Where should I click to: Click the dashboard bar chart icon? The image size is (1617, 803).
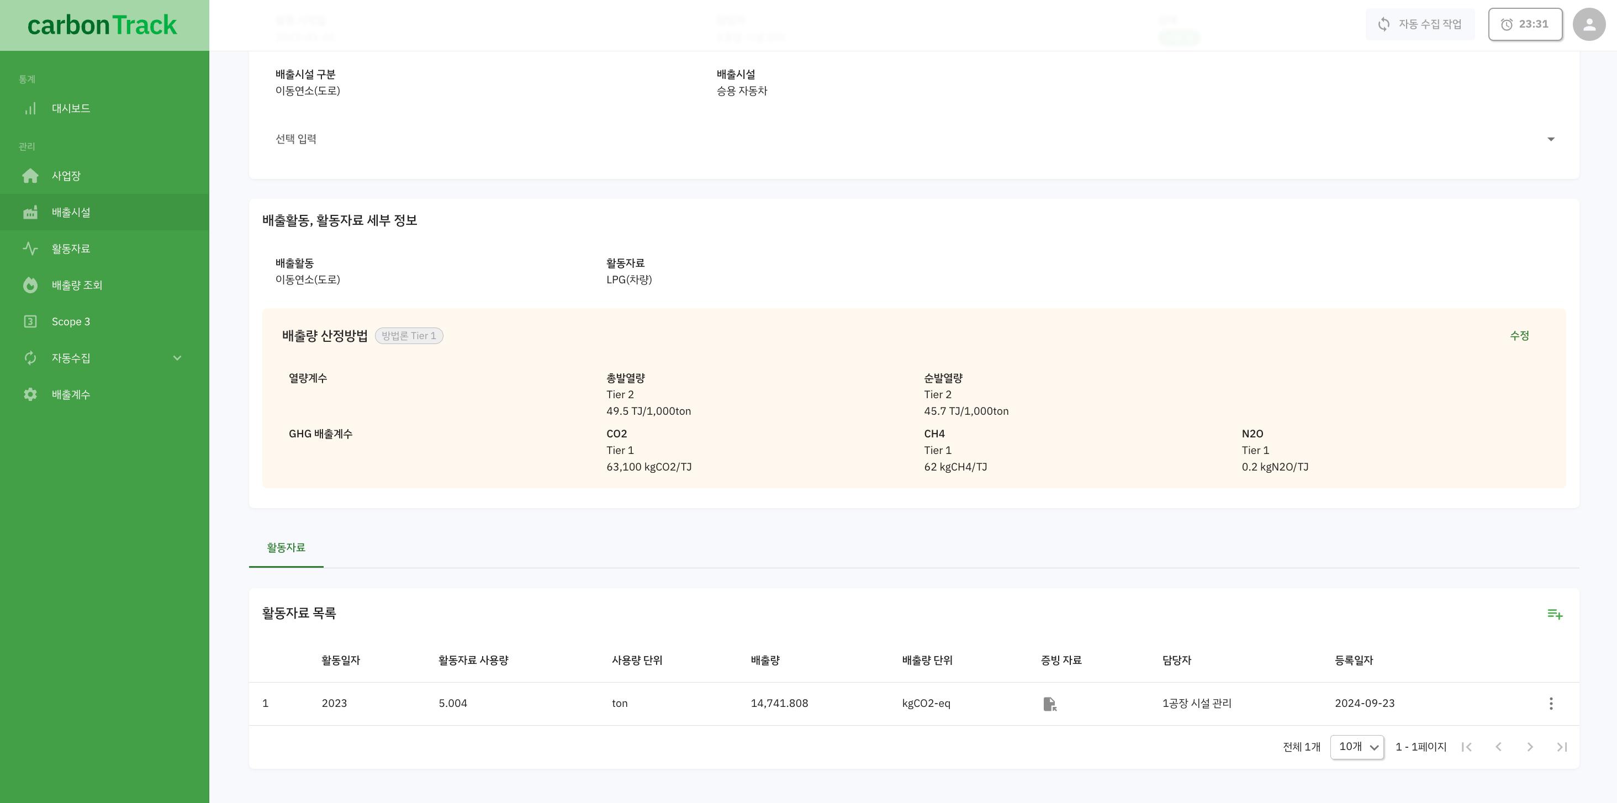(30, 109)
